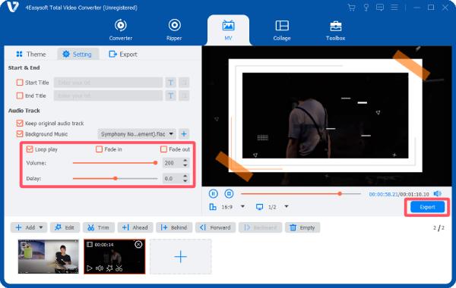Switch to the Collage tab
This screenshot has width=456, height=288.
(x=282, y=30)
